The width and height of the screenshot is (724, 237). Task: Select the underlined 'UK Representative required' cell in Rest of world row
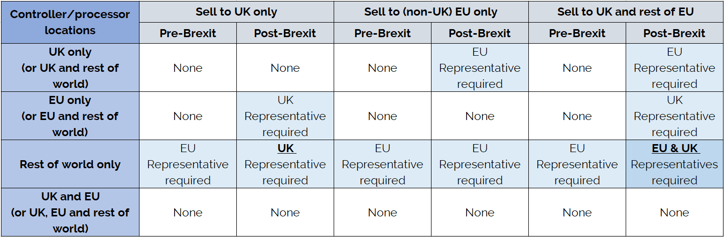[285, 164]
